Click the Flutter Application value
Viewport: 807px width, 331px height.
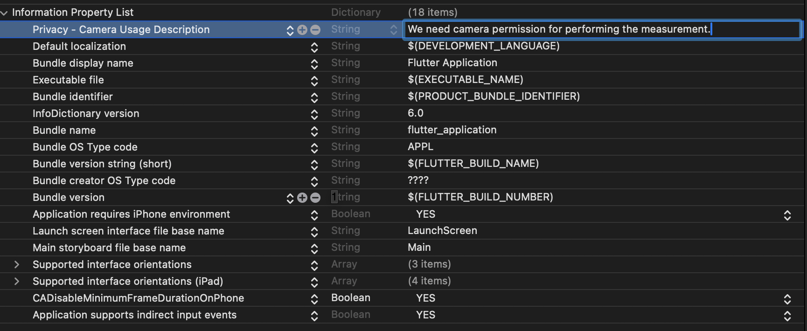point(452,63)
